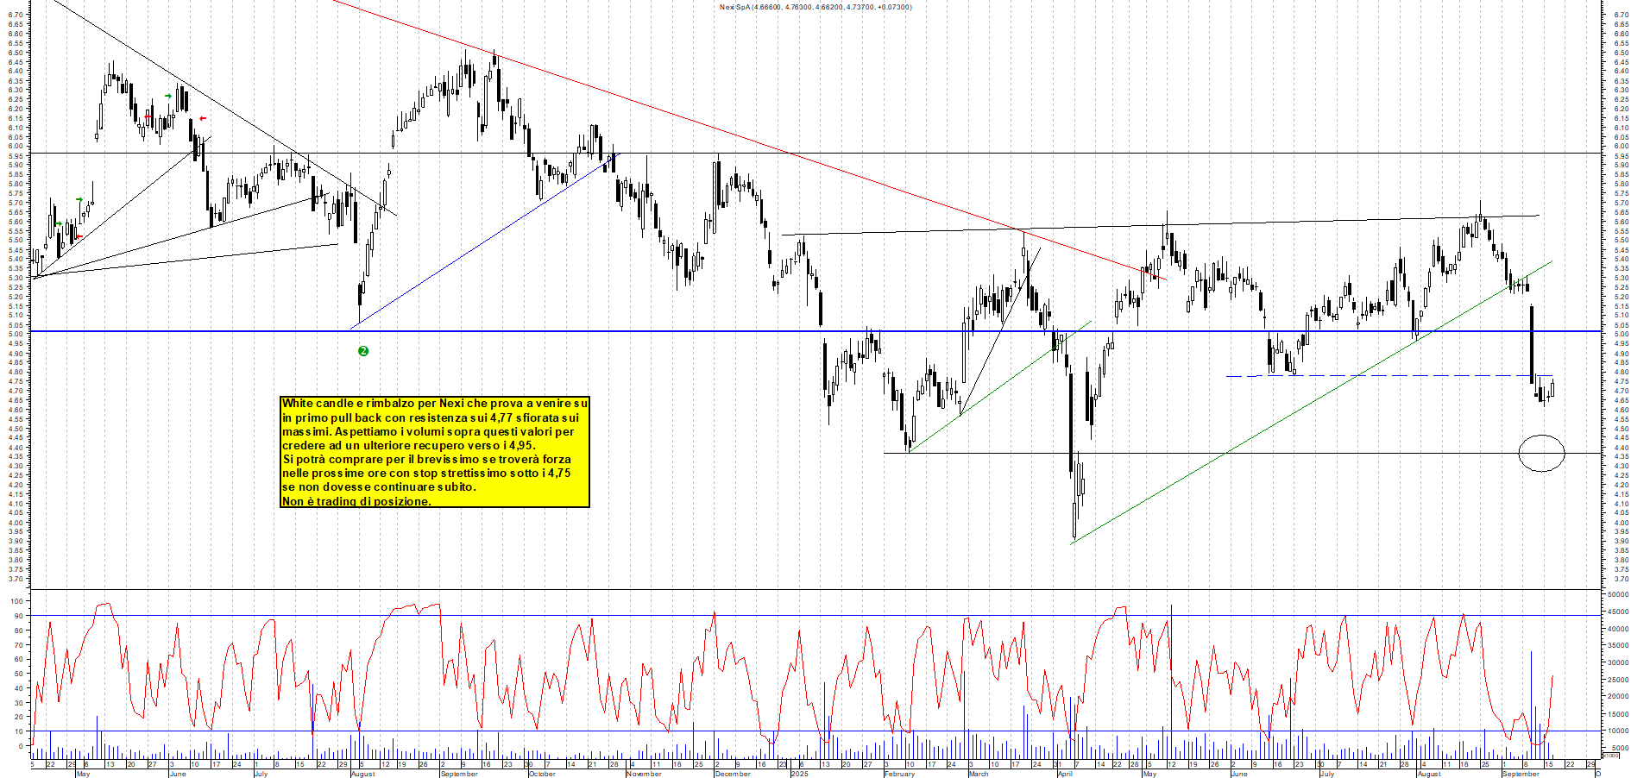Click the line "se non dovesse continuare subito."
The height and width of the screenshot is (778, 1631).
point(379,486)
